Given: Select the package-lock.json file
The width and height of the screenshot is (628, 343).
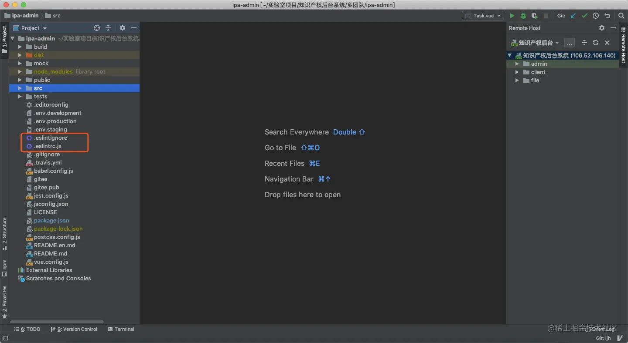Looking at the screenshot, I should [x=58, y=229].
